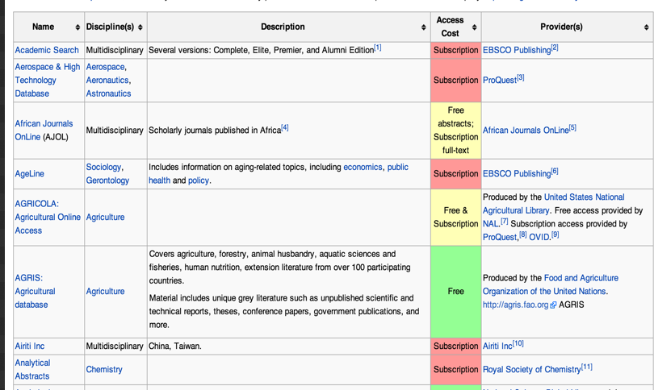Jump to footnote [11] reference

(587, 367)
